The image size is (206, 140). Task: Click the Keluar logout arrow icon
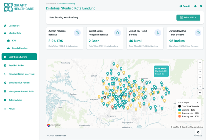point(5,109)
